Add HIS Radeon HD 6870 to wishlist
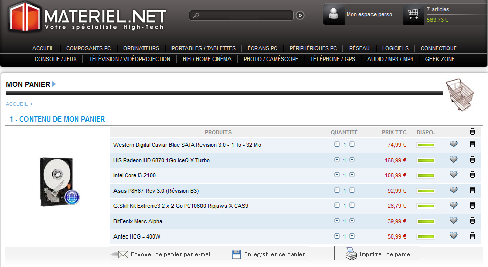This screenshot has width=488, height=267. [x=453, y=160]
